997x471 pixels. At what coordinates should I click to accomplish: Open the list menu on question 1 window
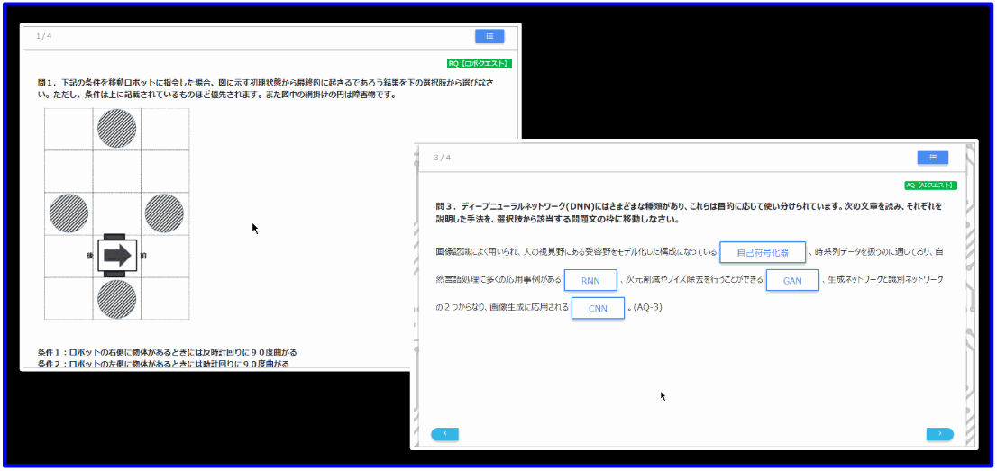(489, 36)
